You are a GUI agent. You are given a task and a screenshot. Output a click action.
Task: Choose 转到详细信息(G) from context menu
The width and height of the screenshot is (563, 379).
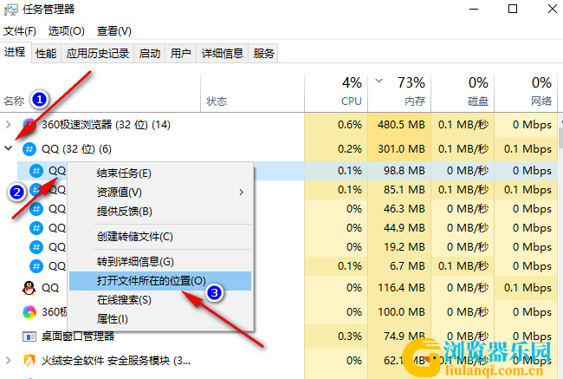(160, 262)
